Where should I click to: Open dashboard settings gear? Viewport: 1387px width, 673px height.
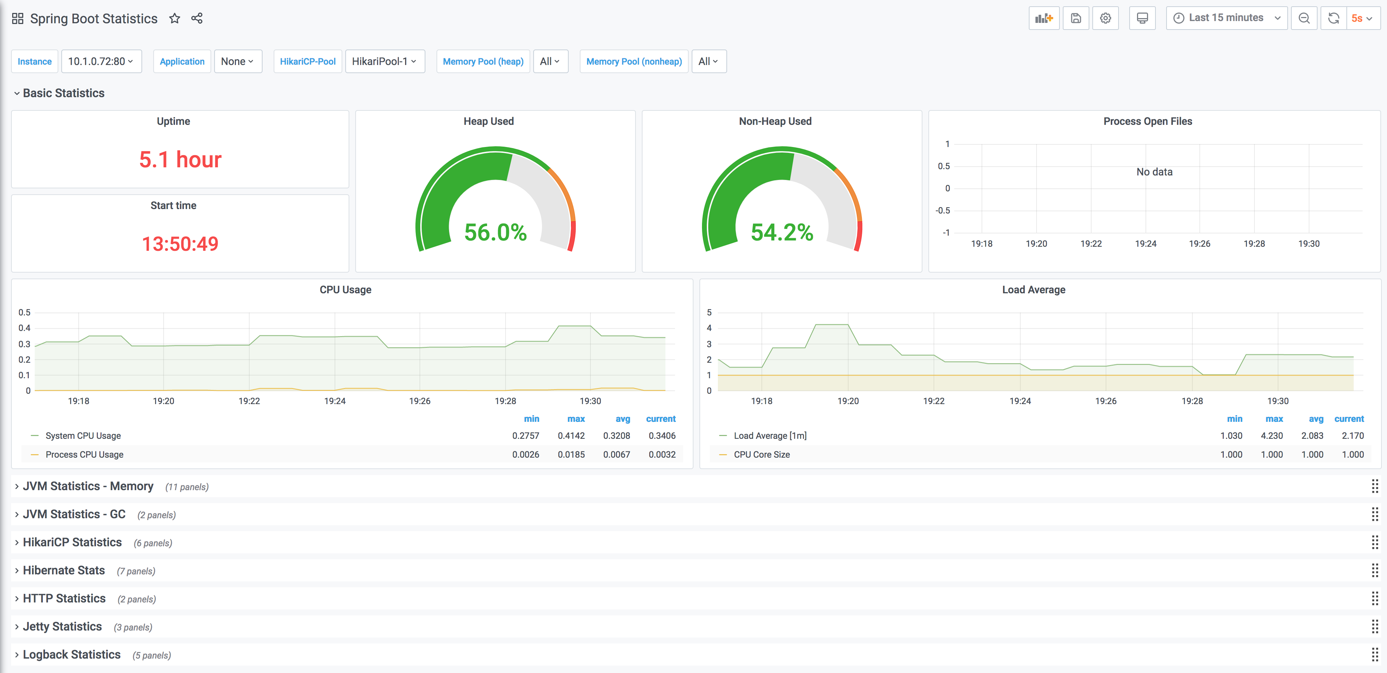click(x=1105, y=18)
